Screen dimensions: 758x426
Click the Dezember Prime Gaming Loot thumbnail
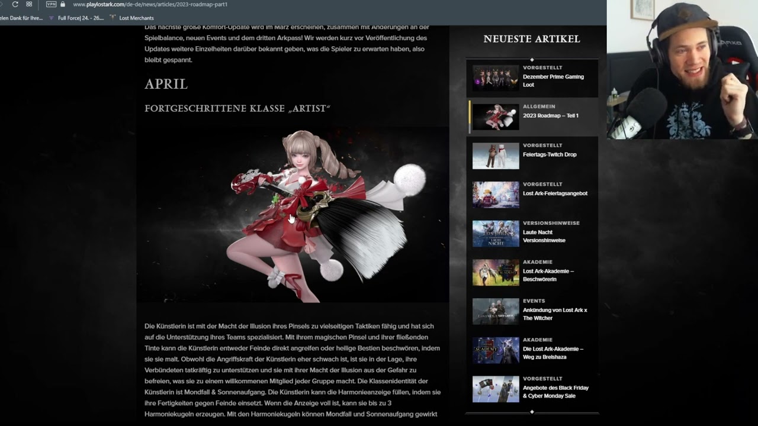tap(496, 78)
